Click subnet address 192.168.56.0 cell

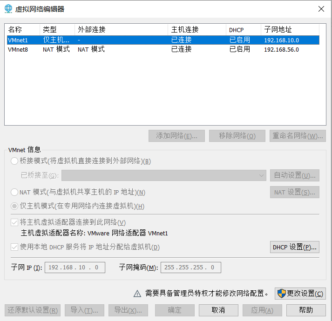click(281, 49)
